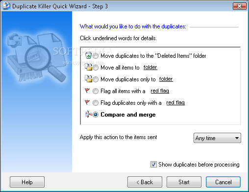249x192 pixels.
Task: Click the red flag icon beside Flag all items
Action: 87,91
